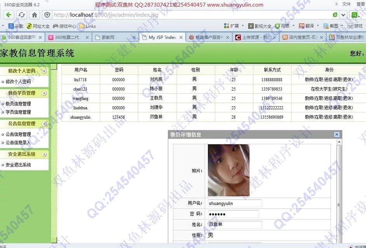Open 影视大全 toolbar item
This screenshot has height=248, width=366.
260,26
